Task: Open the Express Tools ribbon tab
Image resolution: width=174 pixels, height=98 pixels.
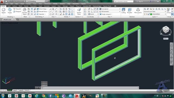Action: [107, 6]
